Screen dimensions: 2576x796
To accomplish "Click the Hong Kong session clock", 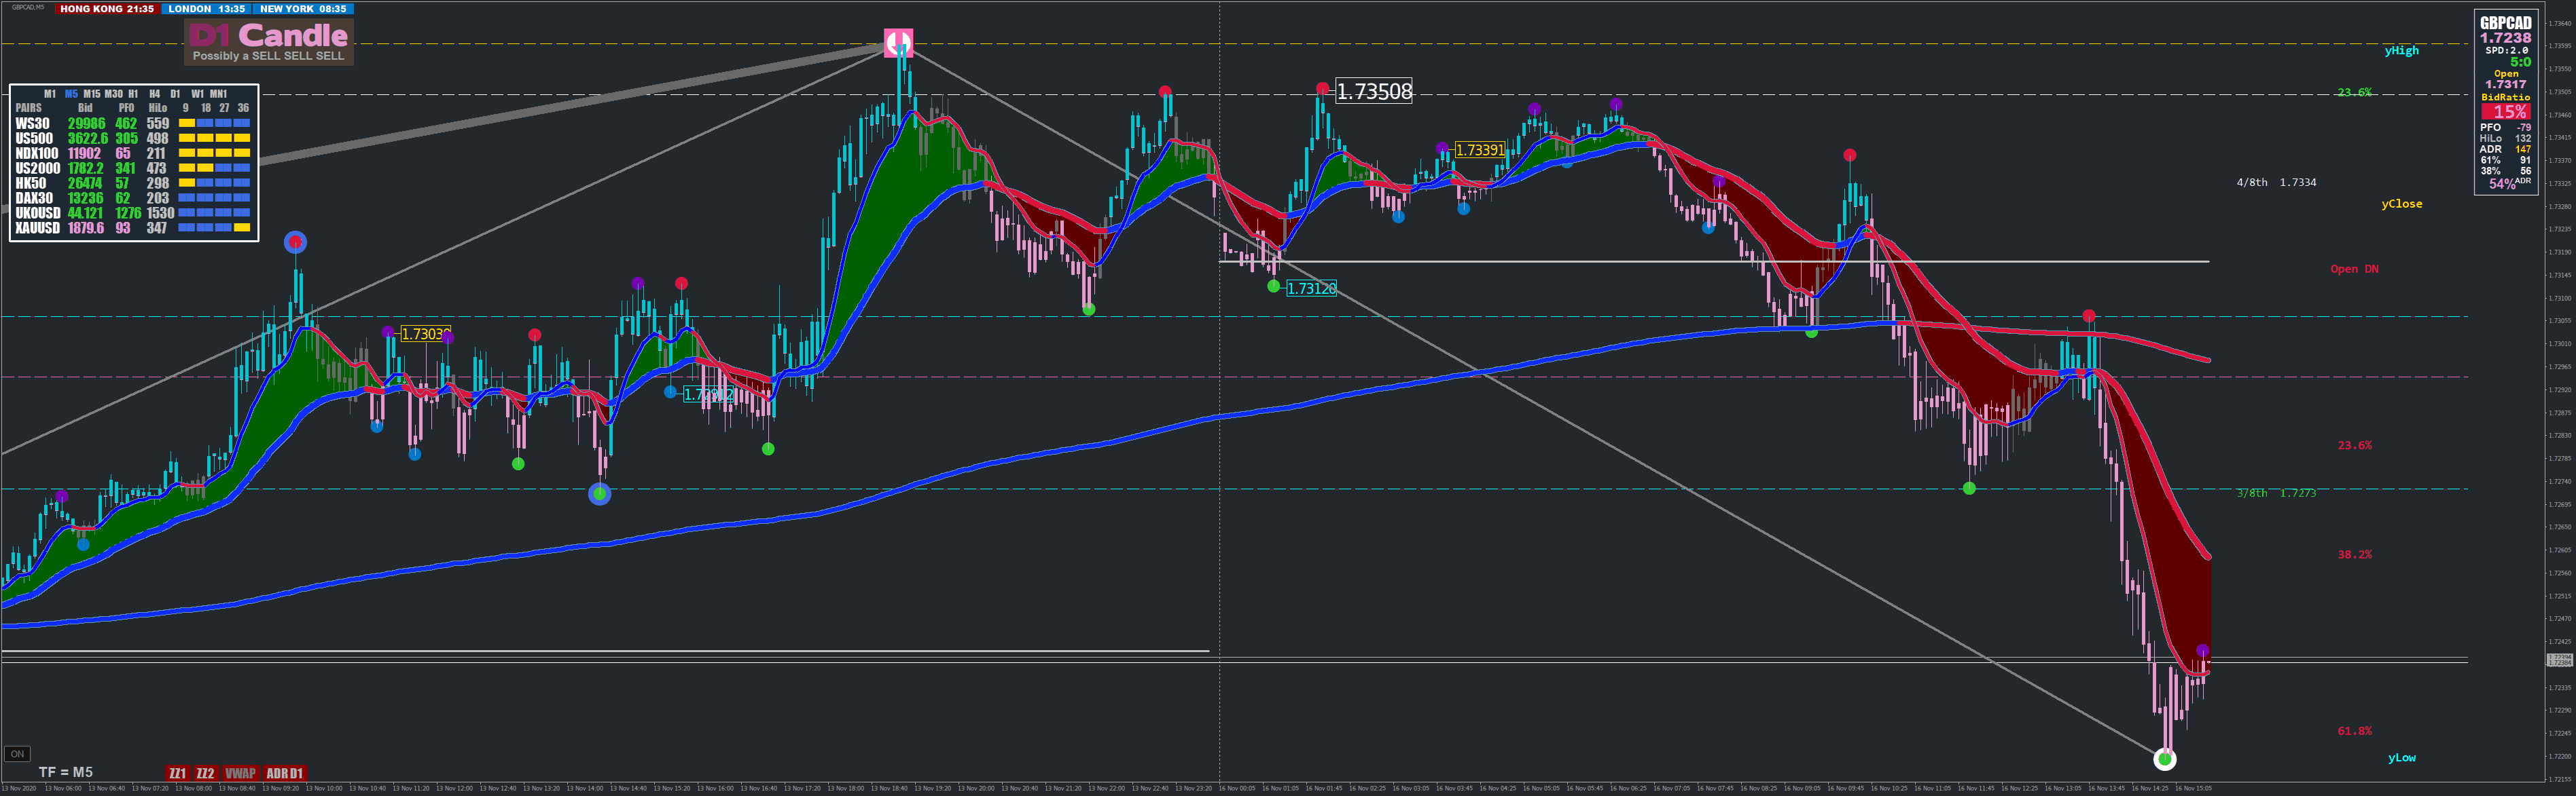I will [107, 9].
